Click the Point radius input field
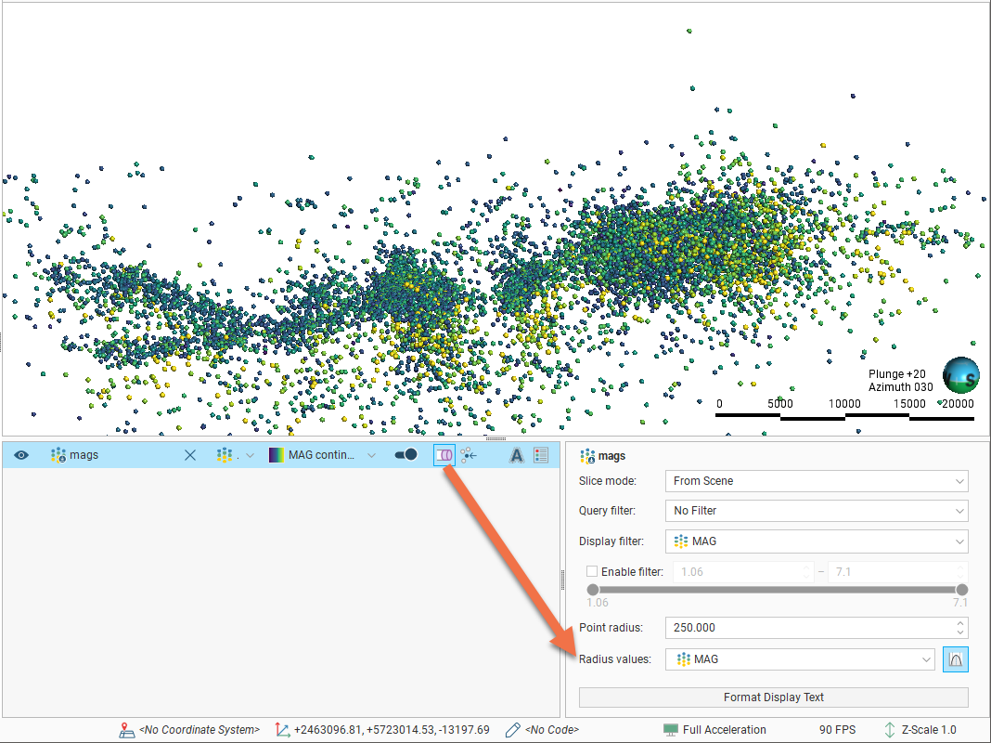The height and width of the screenshot is (743, 991). tap(807, 628)
